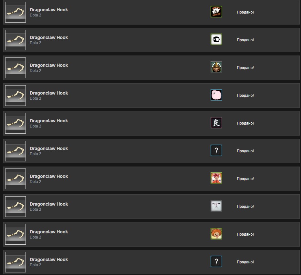Open the white cat face avatar
Image resolution: width=301 pixels, height=275 pixels.
pyautogui.click(x=216, y=206)
